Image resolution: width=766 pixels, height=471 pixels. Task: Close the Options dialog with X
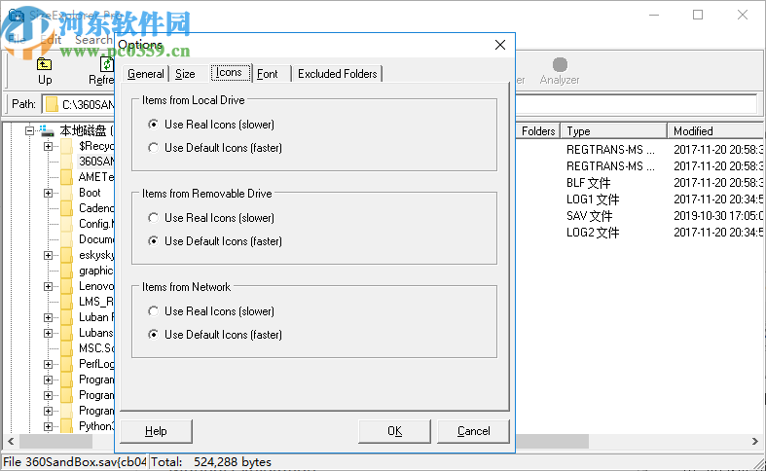click(499, 45)
